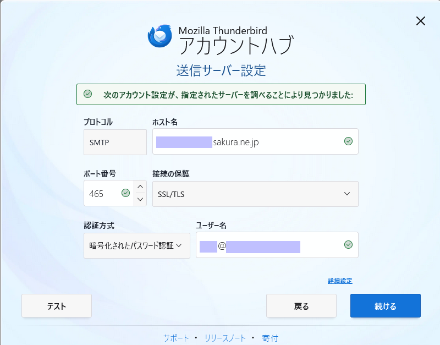Close the Account Hub dialog
This screenshot has height=345, width=440.
(x=421, y=21)
